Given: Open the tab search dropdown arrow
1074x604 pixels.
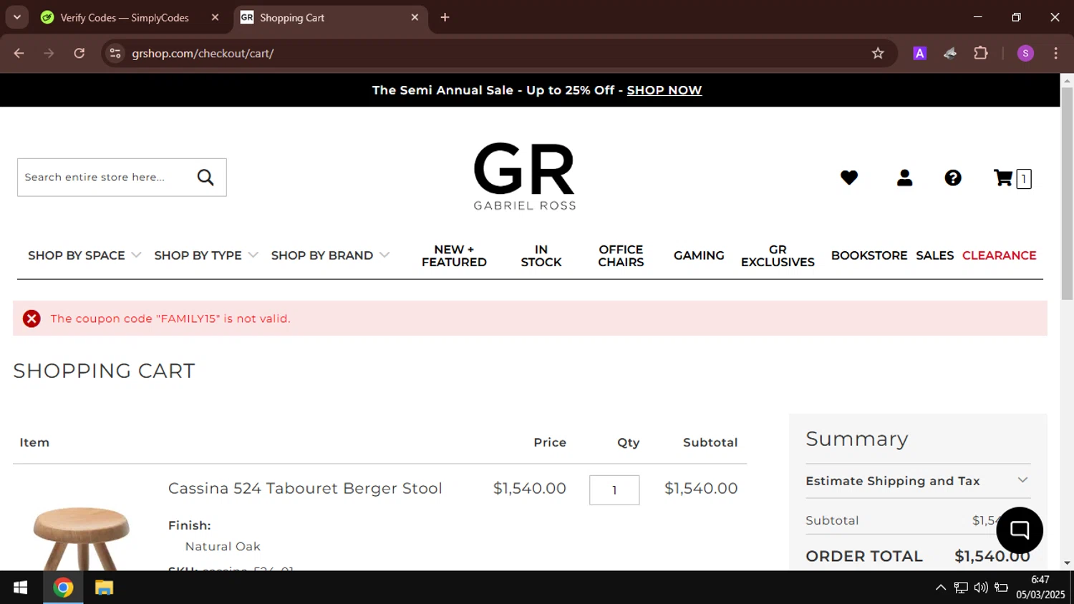Looking at the screenshot, I should click(16, 17).
